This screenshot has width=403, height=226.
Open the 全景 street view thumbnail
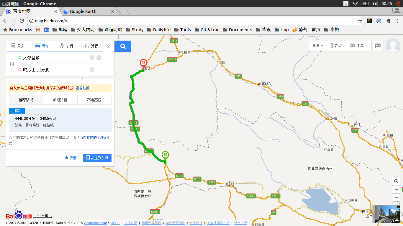[x=387, y=214]
